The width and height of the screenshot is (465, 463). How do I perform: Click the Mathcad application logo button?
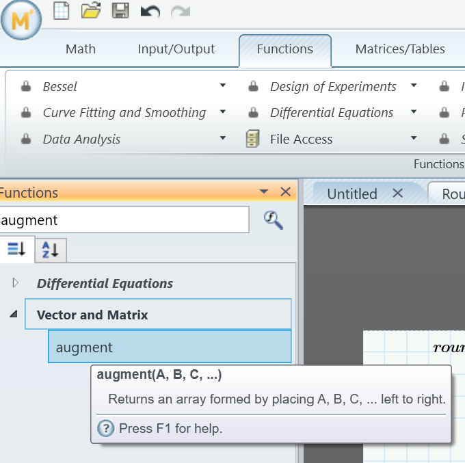[21, 21]
